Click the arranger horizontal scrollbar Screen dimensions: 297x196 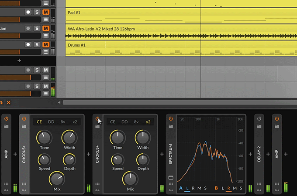pyautogui.click(x=180, y=102)
